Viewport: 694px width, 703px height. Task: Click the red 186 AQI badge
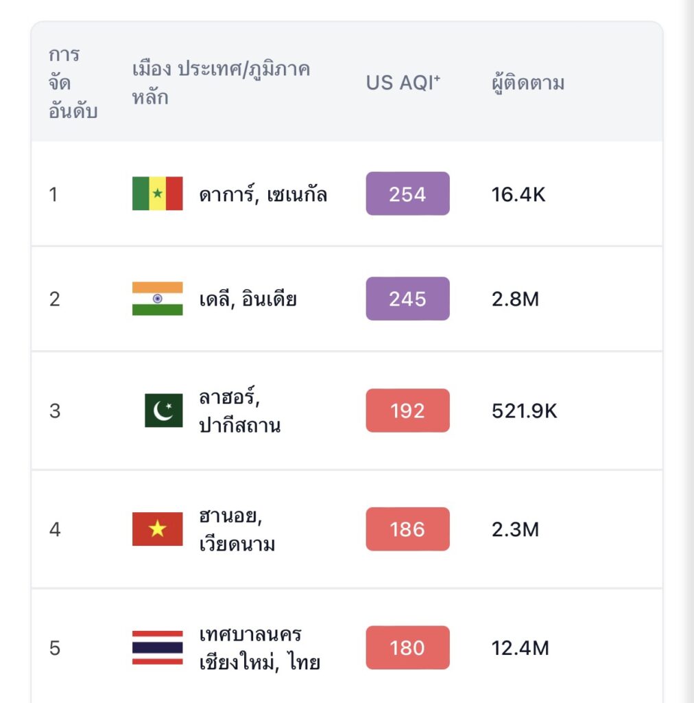pyautogui.click(x=407, y=529)
